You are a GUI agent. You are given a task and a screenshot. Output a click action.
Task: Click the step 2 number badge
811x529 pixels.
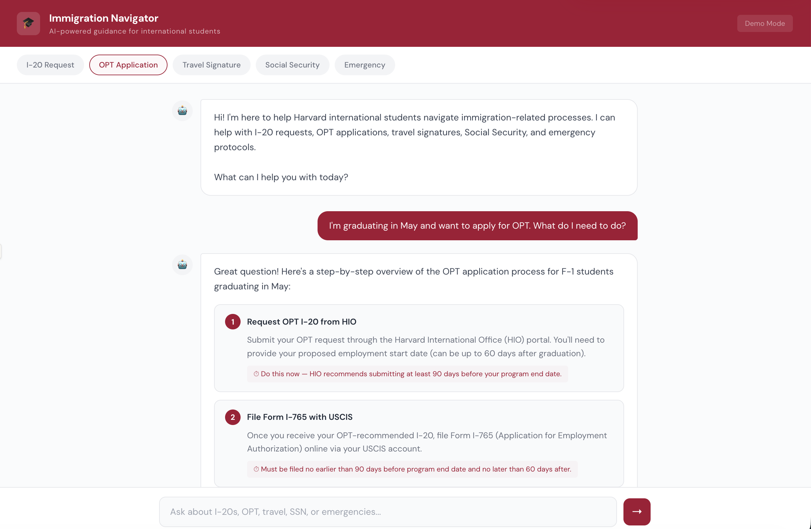(x=233, y=417)
